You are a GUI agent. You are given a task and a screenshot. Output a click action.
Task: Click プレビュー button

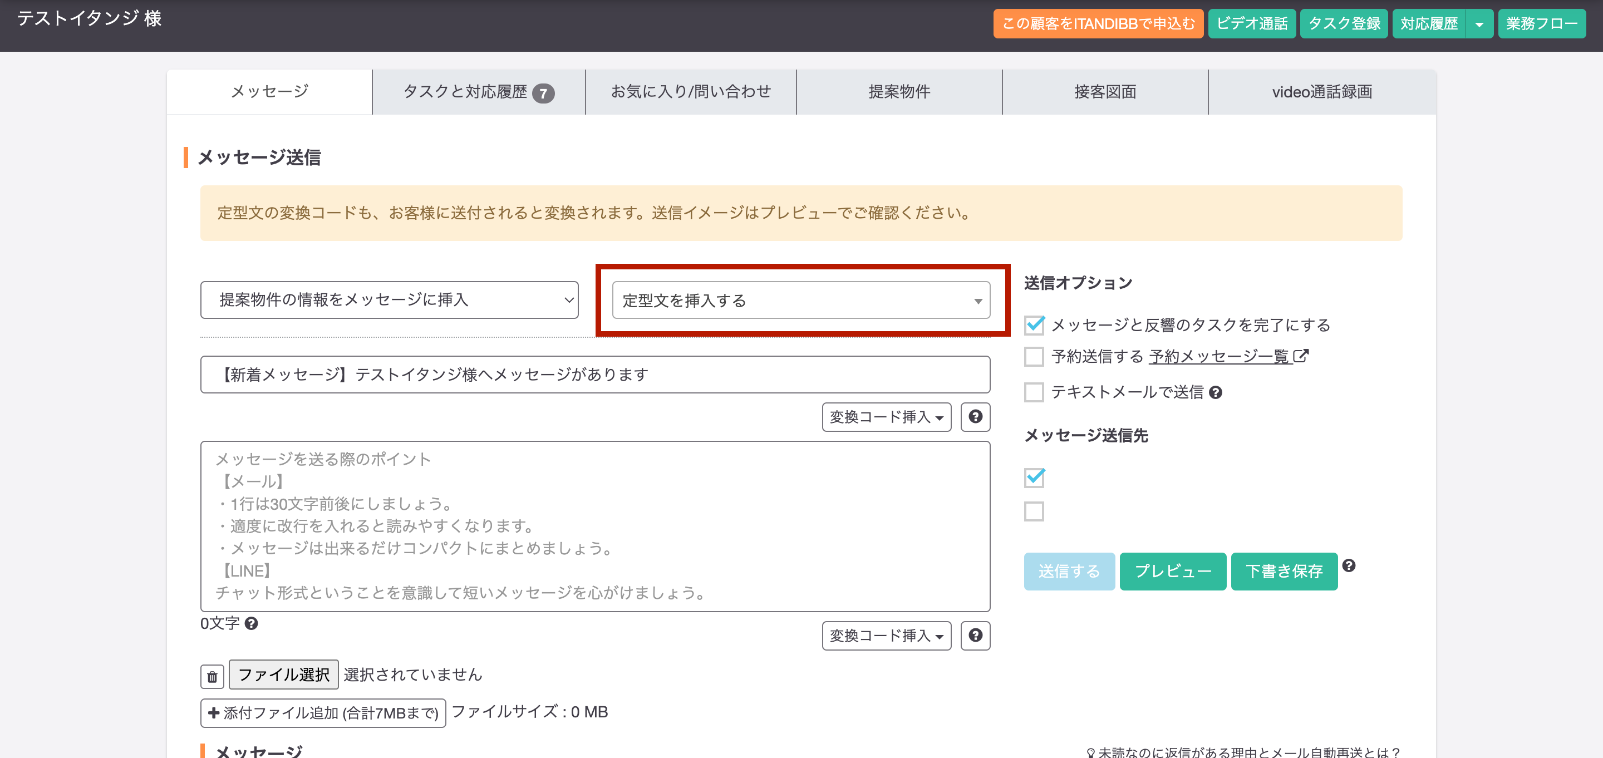click(1173, 572)
